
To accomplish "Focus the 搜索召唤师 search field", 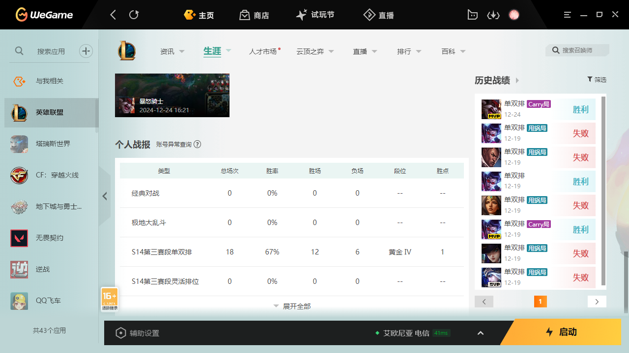I will pos(577,50).
